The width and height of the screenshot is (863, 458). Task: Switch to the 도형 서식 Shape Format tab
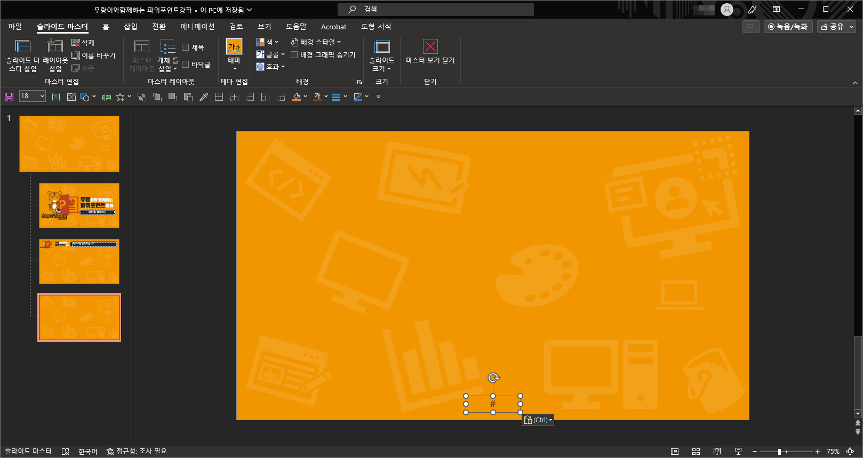376,27
